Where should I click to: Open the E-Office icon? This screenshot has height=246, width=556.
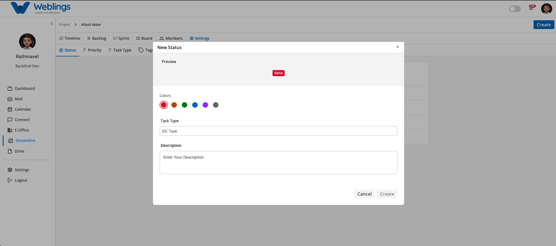[10, 130]
